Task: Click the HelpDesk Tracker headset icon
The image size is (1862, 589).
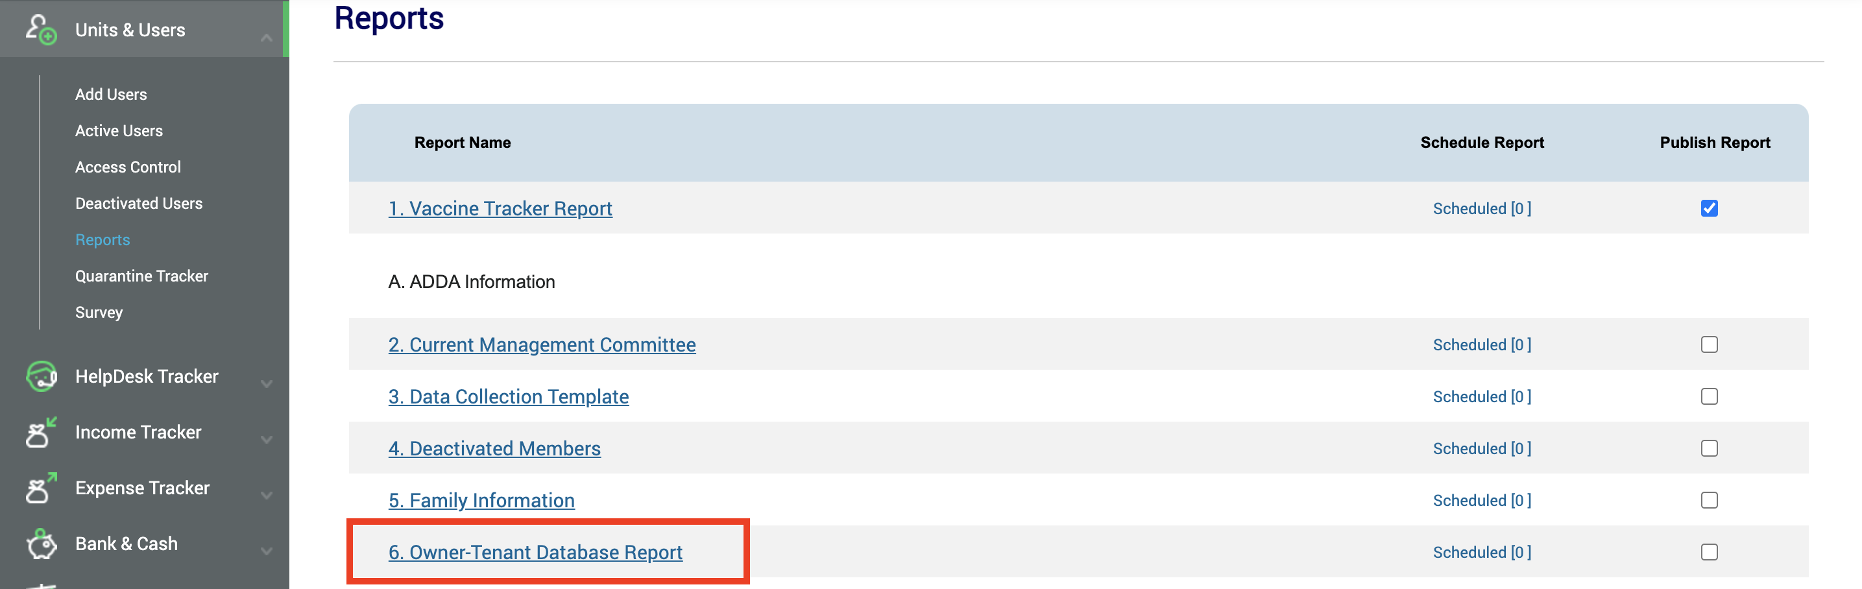Action: pyautogui.click(x=42, y=376)
